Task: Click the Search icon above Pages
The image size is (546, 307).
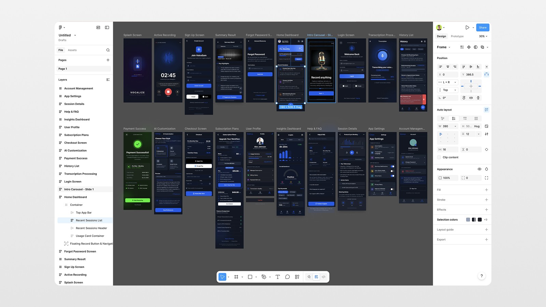Action: pos(108,50)
